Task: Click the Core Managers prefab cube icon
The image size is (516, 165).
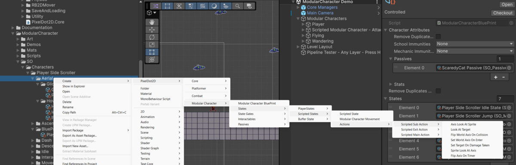Action: (x=303, y=7)
